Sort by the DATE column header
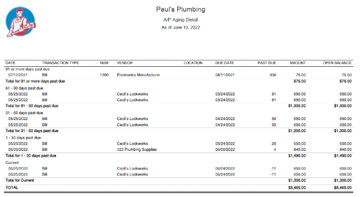 (10, 63)
